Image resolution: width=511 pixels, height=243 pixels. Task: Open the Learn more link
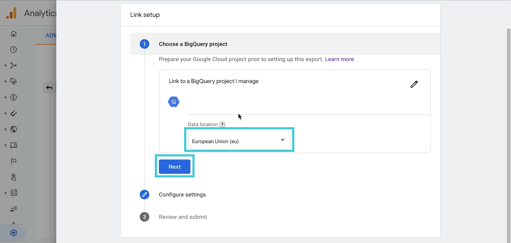339,59
